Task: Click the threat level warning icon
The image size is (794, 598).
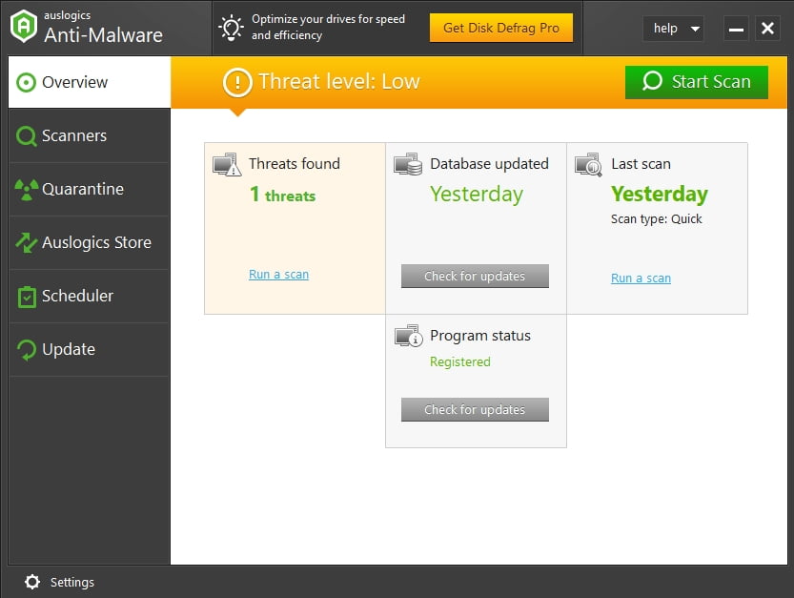Action: 236,83
